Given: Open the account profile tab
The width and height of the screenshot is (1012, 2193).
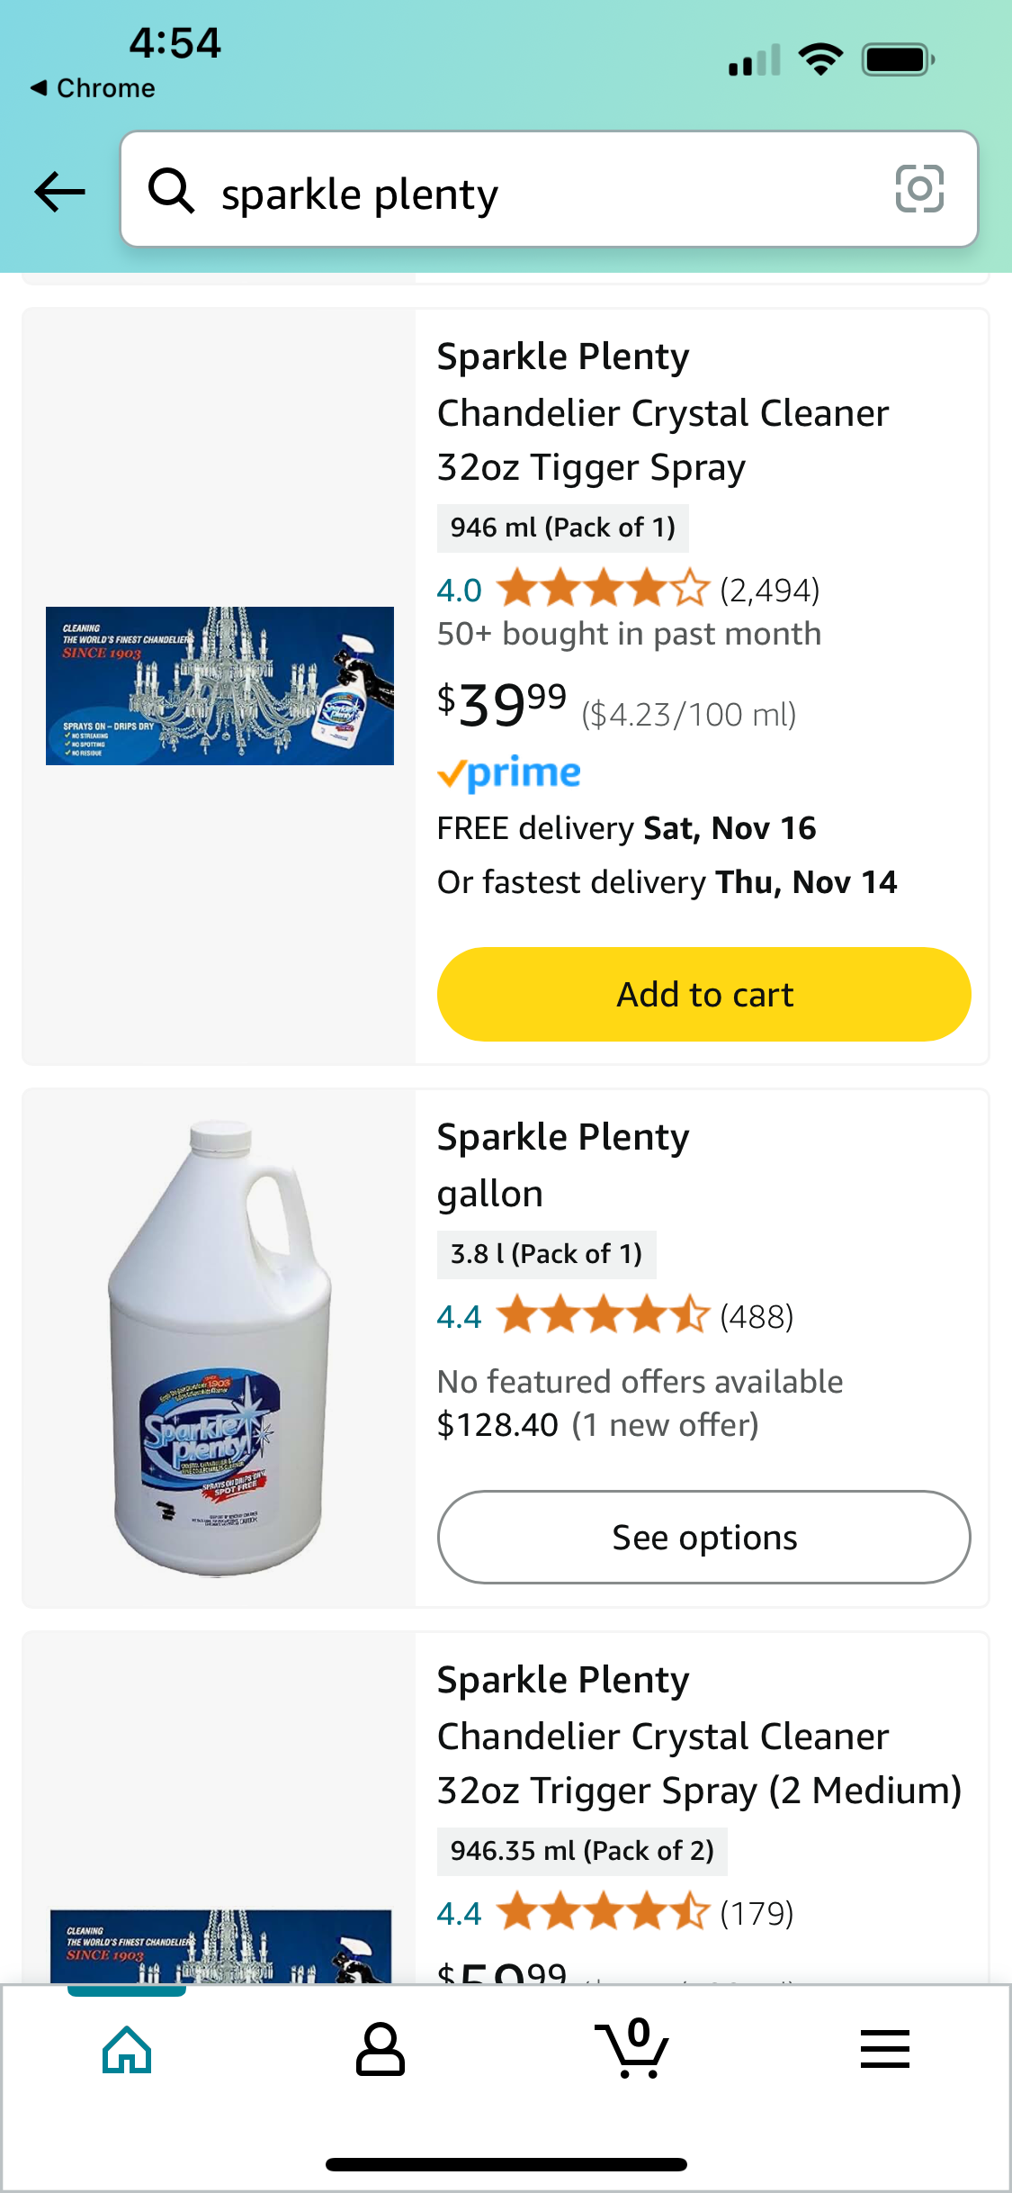Looking at the screenshot, I should (380, 2050).
